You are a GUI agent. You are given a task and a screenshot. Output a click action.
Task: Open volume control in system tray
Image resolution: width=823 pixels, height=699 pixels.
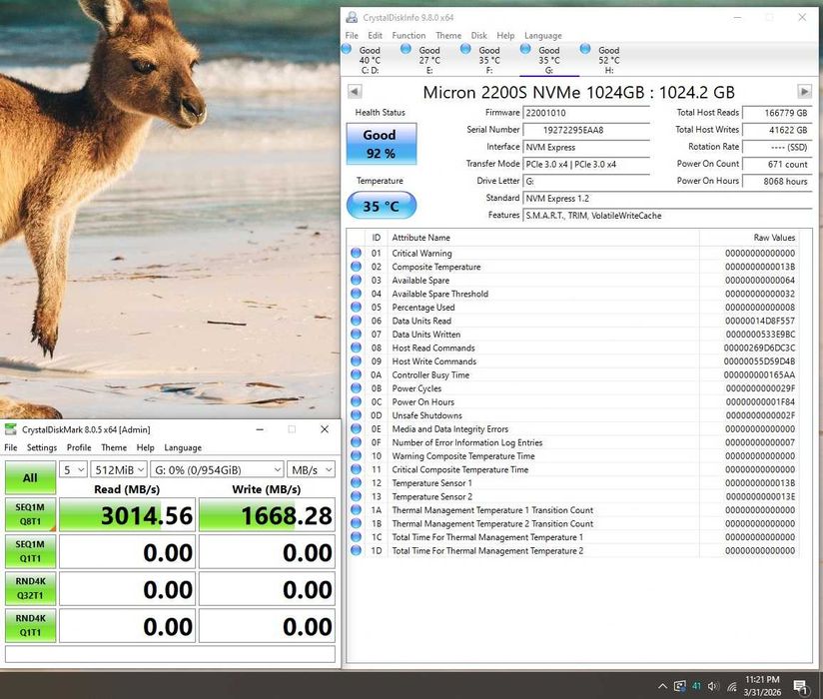point(713,686)
